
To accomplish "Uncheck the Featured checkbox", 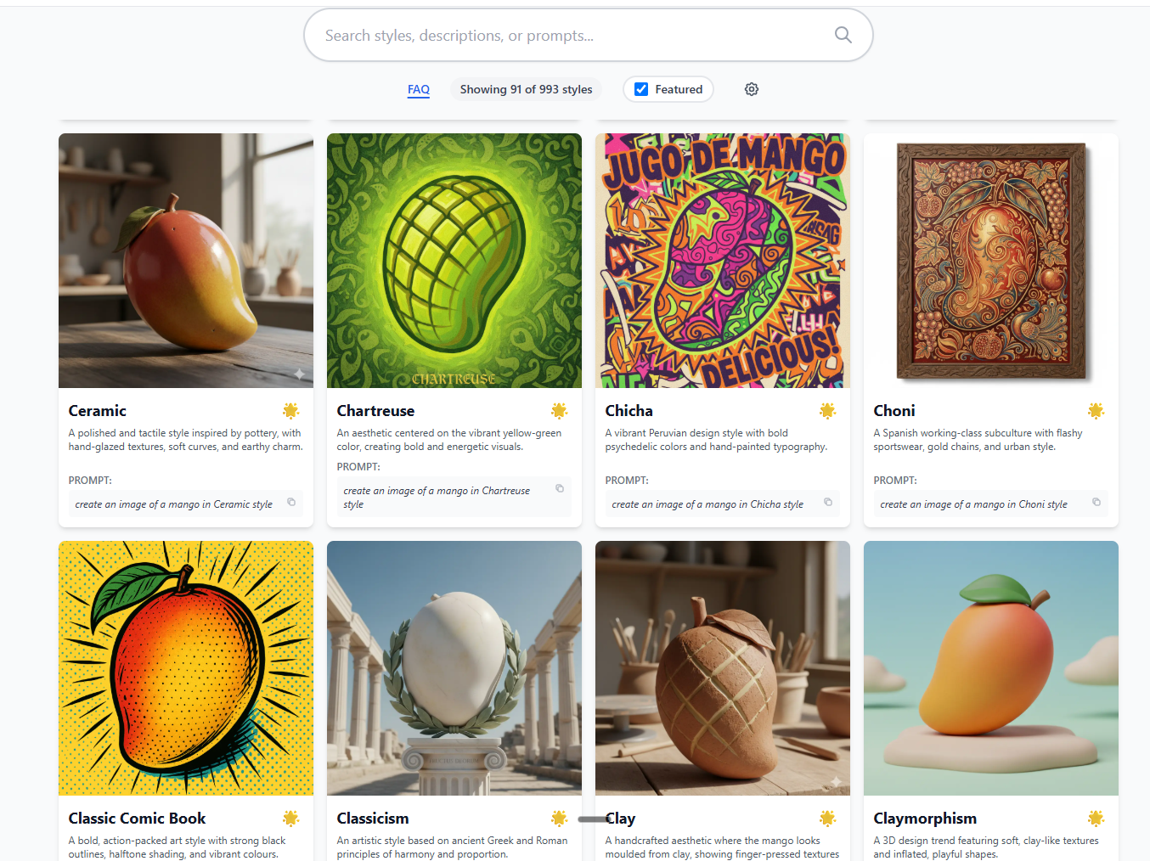I will pos(642,89).
